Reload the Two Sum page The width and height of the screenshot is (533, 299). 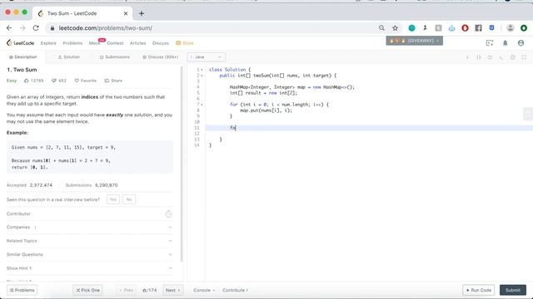coord(36,28)
